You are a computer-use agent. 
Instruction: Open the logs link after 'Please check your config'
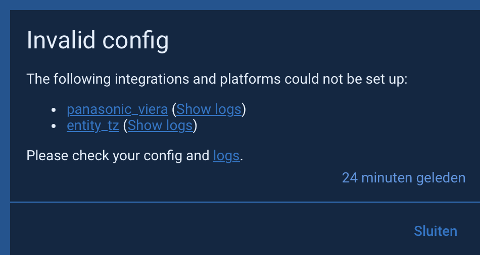pos(226,156)
